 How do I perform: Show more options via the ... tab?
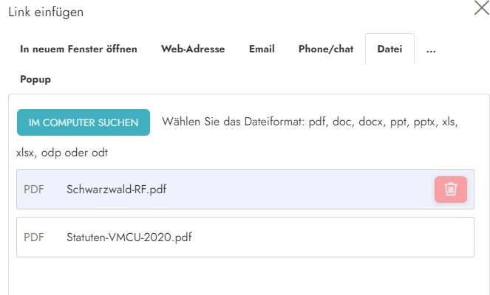point(431,49)
